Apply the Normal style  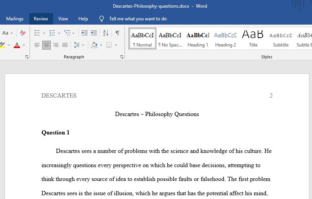point(143,38)
